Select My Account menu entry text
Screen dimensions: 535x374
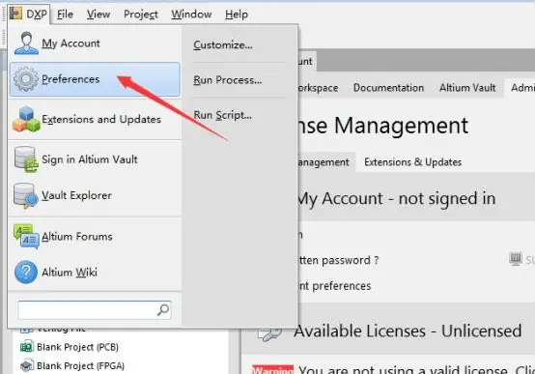[70, 43]
